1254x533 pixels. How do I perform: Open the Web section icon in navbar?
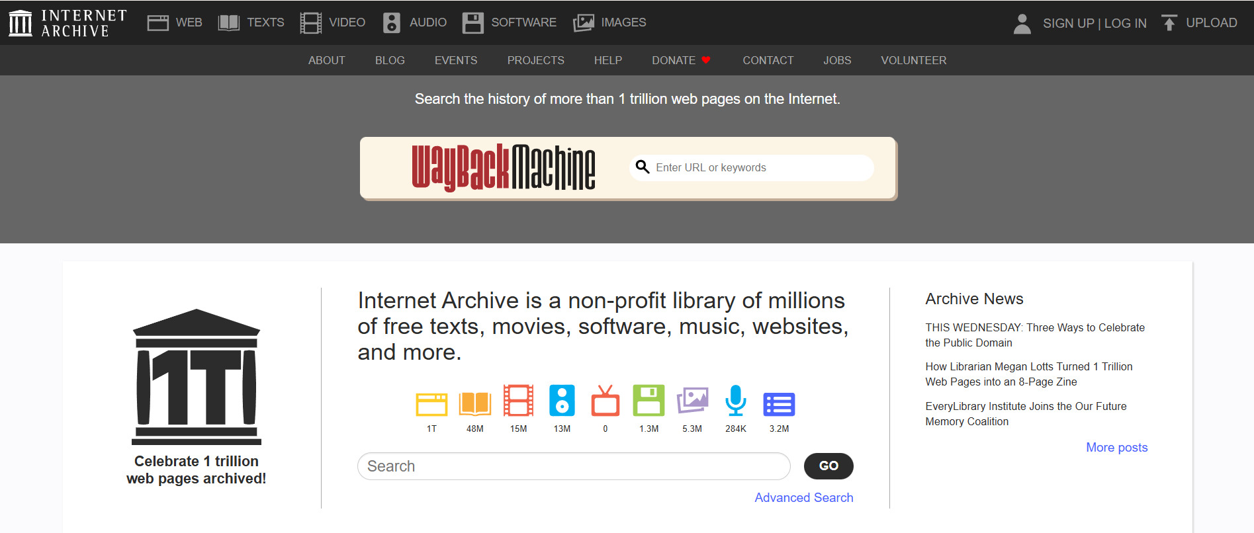click(x=157, y=23)
